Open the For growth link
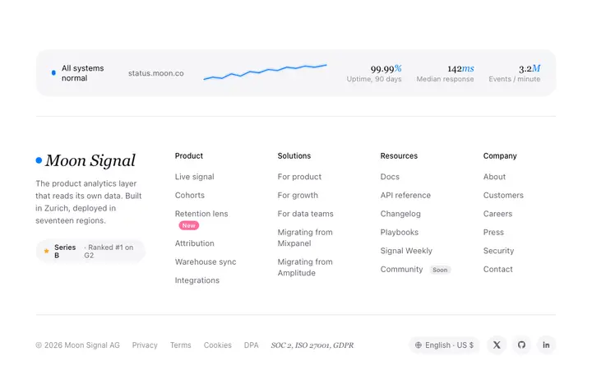 pyautogui.click(x=298, y=195)
